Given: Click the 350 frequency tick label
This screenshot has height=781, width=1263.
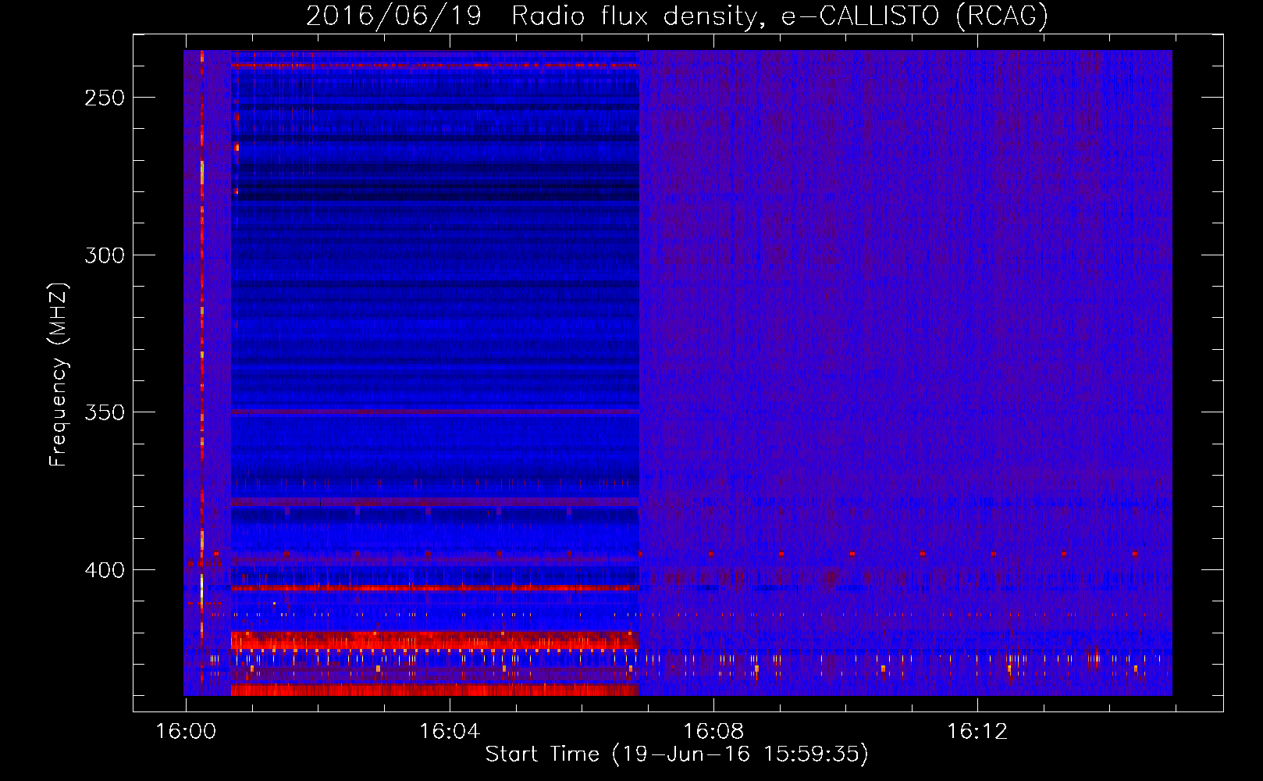Looking at the screenshot, I should (105, 412).
